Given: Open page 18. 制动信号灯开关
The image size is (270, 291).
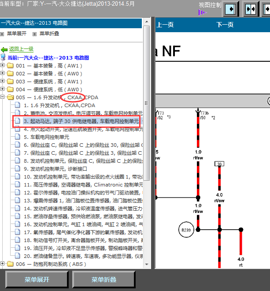Looking at the screenshot, I should [83, 240].
